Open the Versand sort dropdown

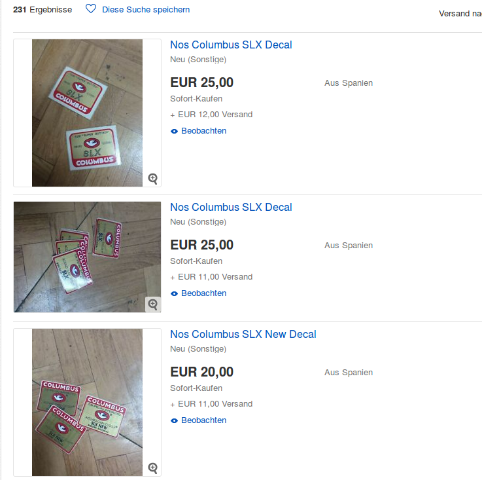tap(460, 14)
